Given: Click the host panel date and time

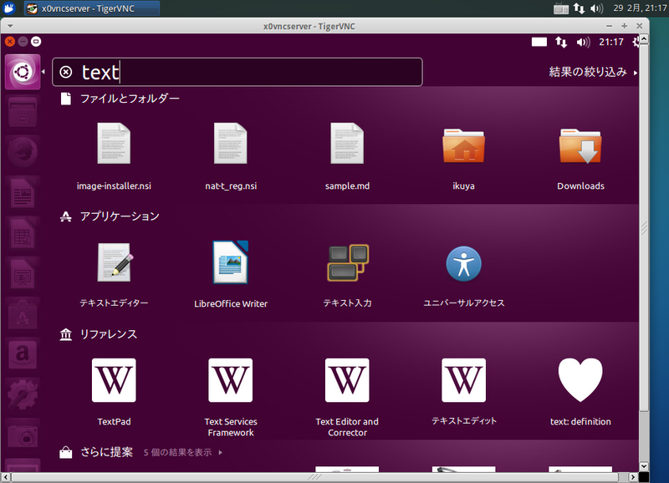Looking at the screenshot, I should [640, 8].
